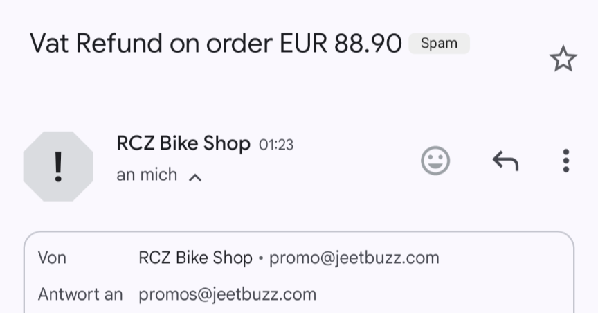This screenshot has width=598, height=313.
Task: Open the three-dot more options menu
Action: (x=565, y=161)
